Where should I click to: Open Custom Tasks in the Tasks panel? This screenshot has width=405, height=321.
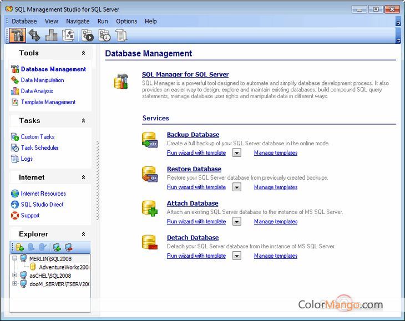coord(38,137)
